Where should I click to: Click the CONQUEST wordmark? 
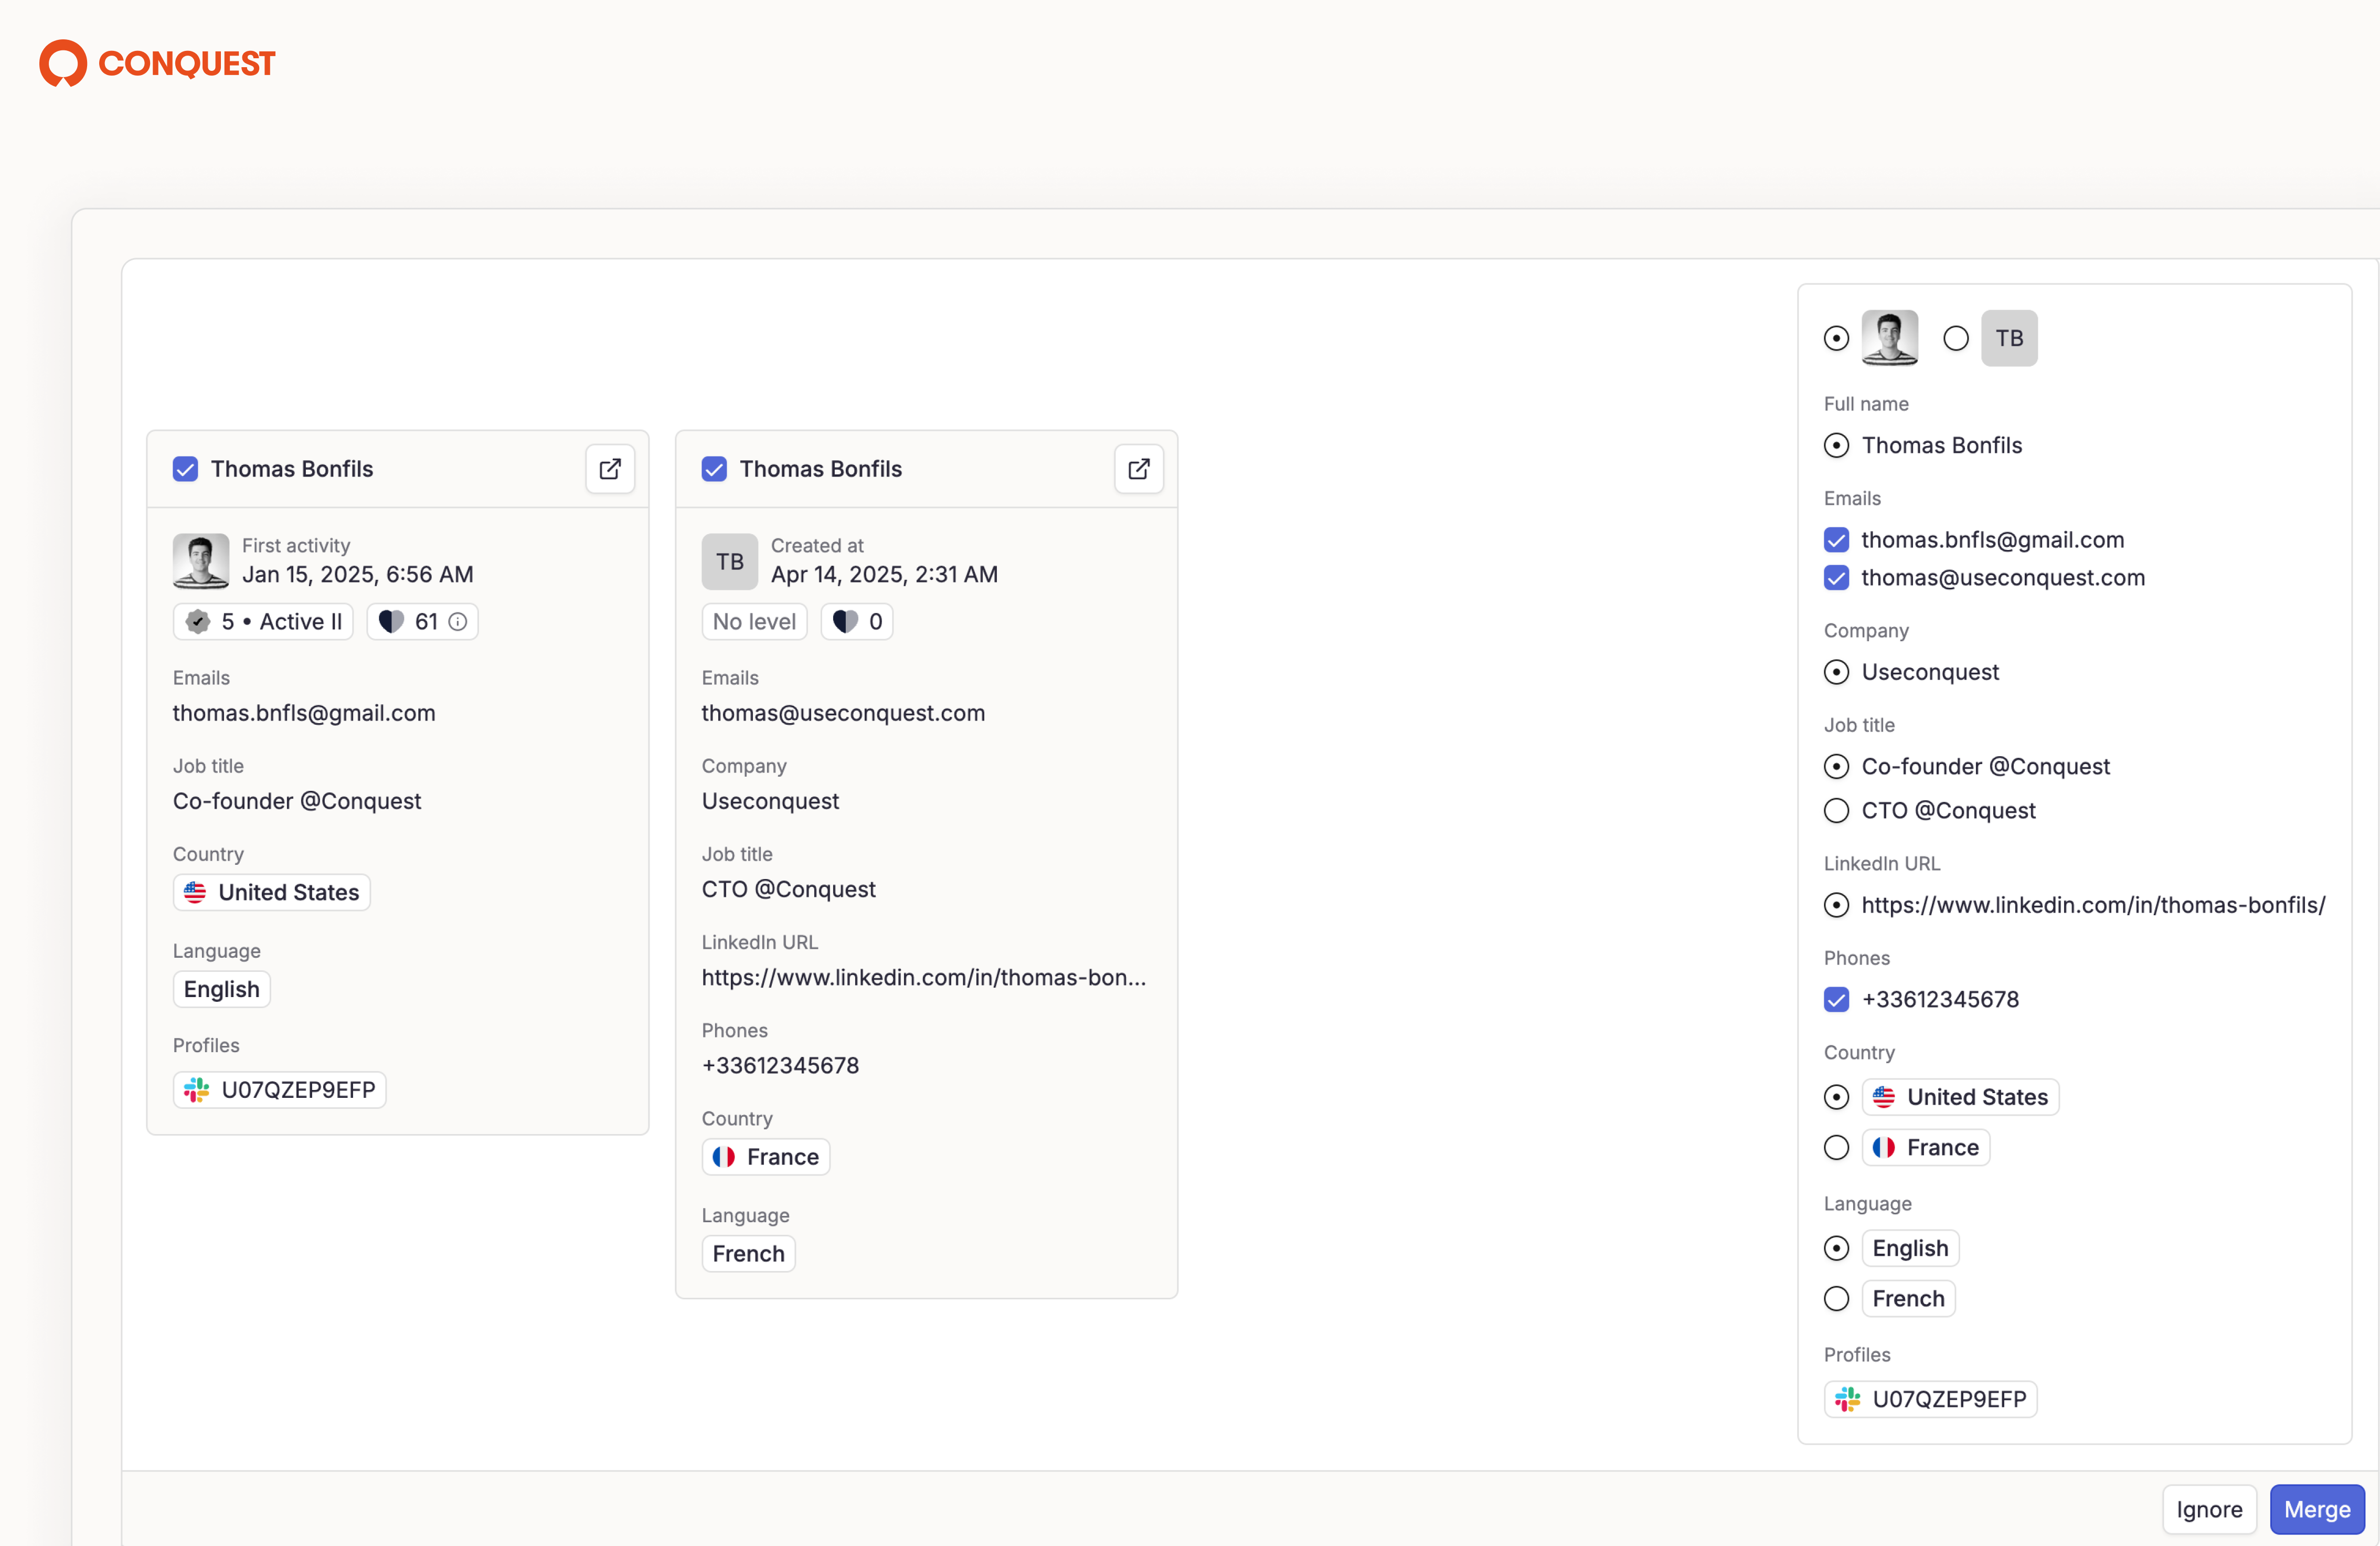point(187,64)
